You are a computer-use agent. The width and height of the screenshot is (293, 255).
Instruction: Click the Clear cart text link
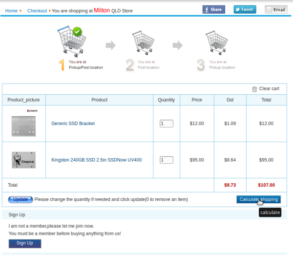click(x=269, y=89)
